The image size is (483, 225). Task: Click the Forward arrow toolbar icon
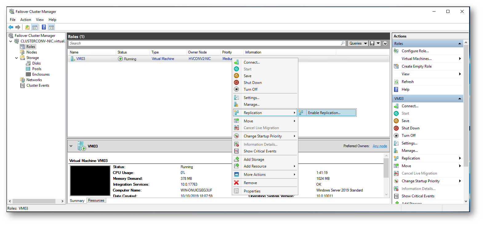pyautogui.click(x=18, y=27)
